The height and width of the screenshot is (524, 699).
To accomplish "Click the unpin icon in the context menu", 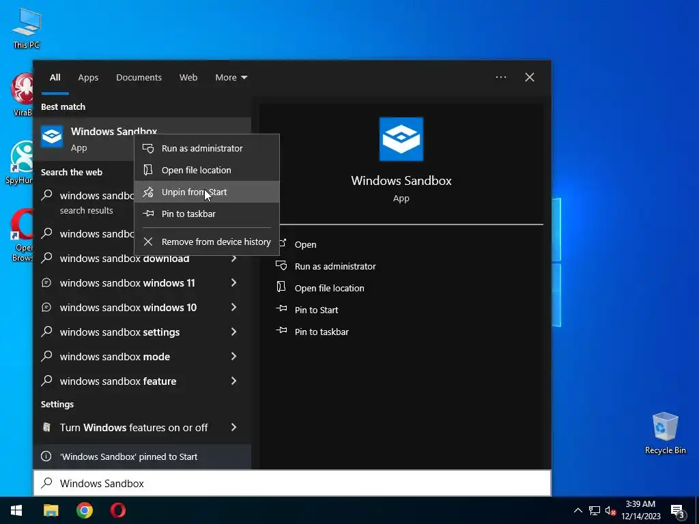I will (x=148, y=192).
